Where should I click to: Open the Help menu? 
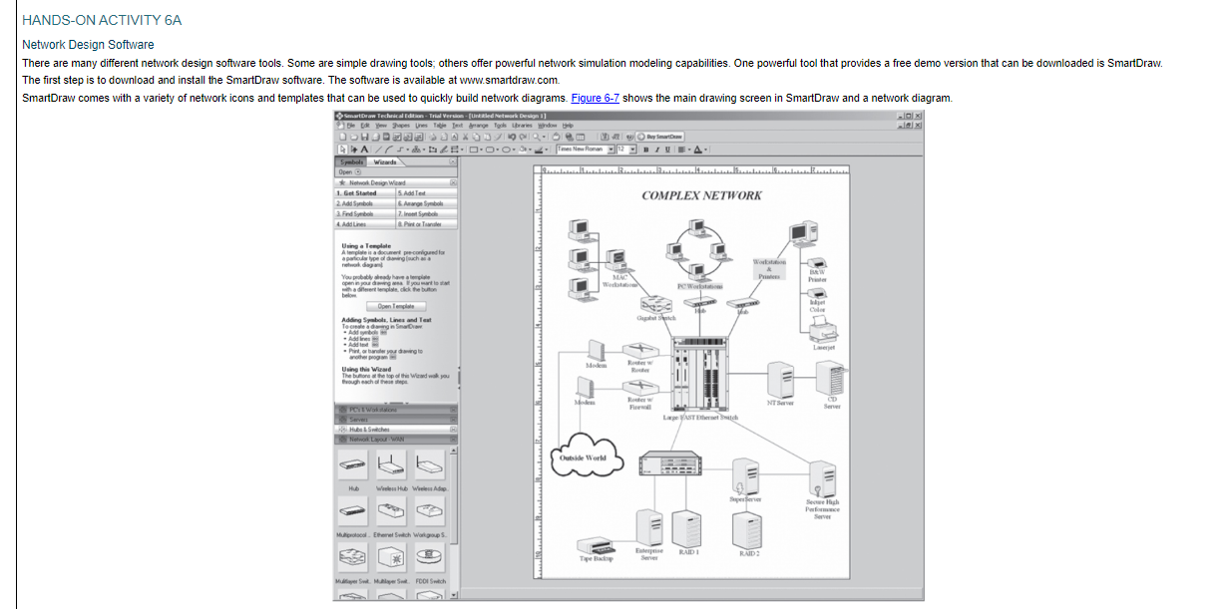pos(568,126)
